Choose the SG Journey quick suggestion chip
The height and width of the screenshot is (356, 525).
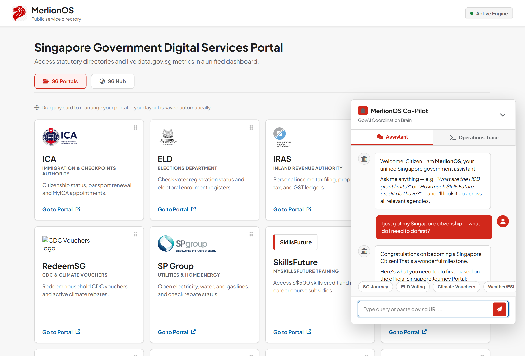point(376,287)
